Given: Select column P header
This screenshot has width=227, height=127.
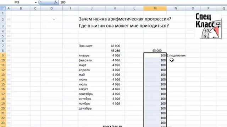Looking at the screenshot, I should pyautogui.click(x=208, y=8).
